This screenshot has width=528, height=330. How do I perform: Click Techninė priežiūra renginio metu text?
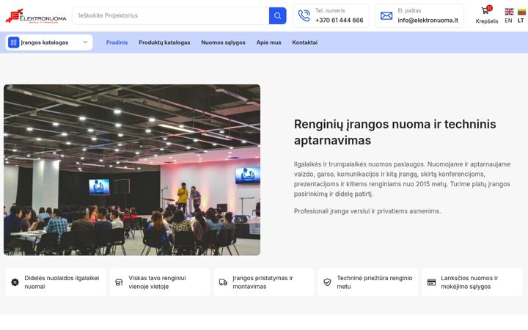coord(375,282)
